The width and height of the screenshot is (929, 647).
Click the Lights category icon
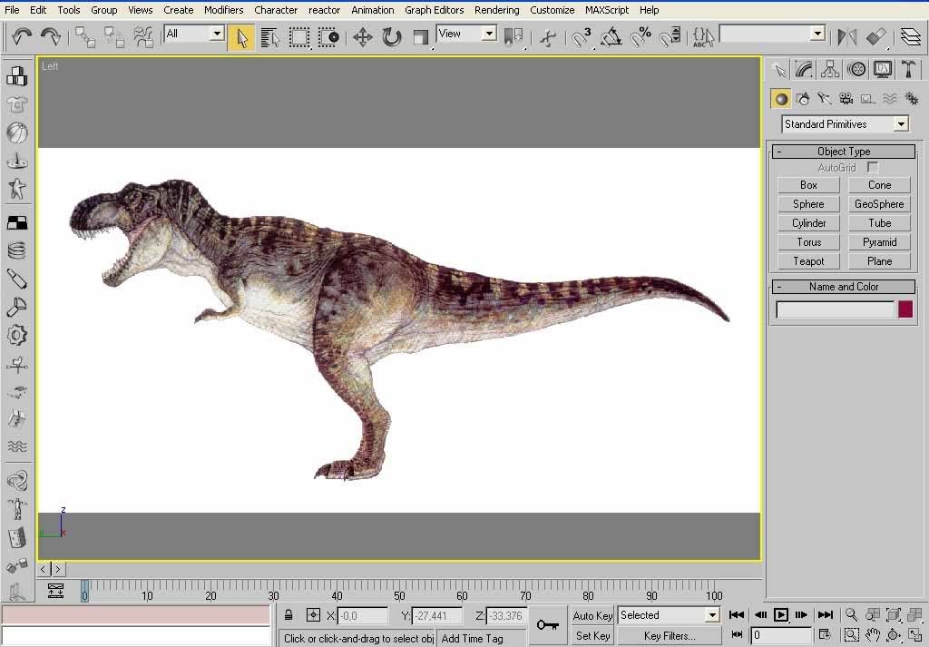click(824, 99)
